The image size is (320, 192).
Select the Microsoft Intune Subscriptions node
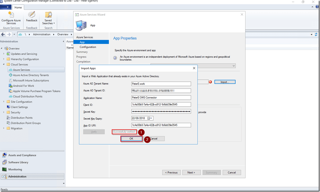(x=31, y=80)
